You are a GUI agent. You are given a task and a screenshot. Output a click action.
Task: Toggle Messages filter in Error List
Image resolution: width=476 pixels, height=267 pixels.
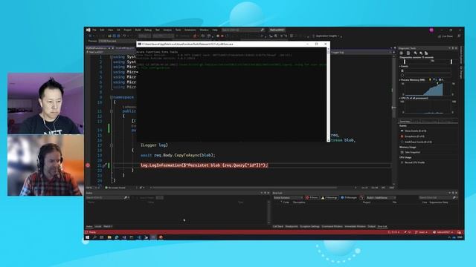pyautogui.click(x=349, y=198)
